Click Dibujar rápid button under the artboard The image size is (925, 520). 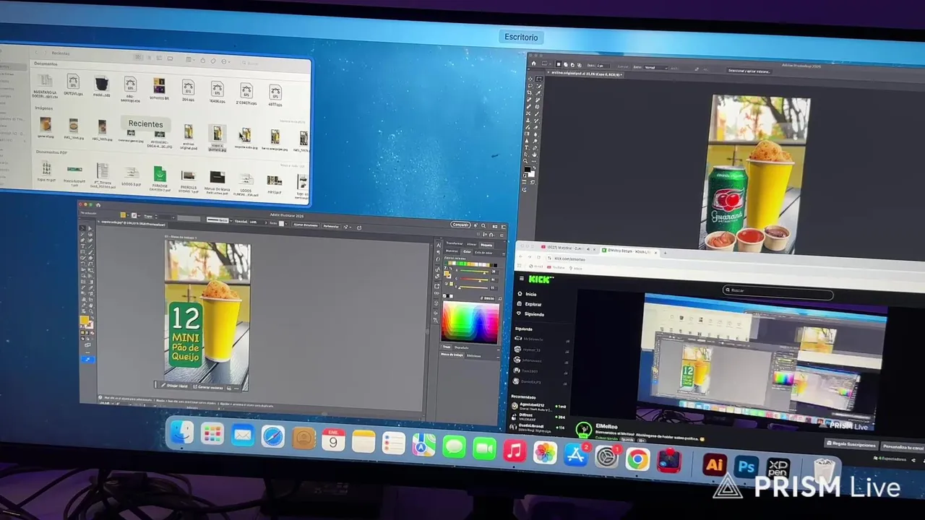pos(174,386)
